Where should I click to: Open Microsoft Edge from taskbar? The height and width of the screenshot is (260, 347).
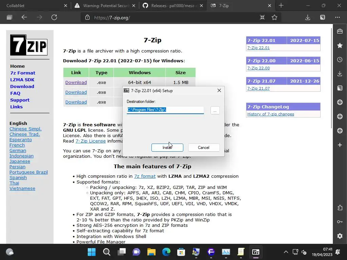166,252
